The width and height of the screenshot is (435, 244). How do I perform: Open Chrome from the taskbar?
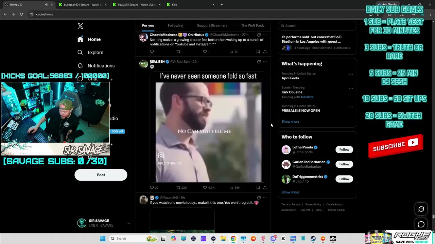[x=233, y=239]
